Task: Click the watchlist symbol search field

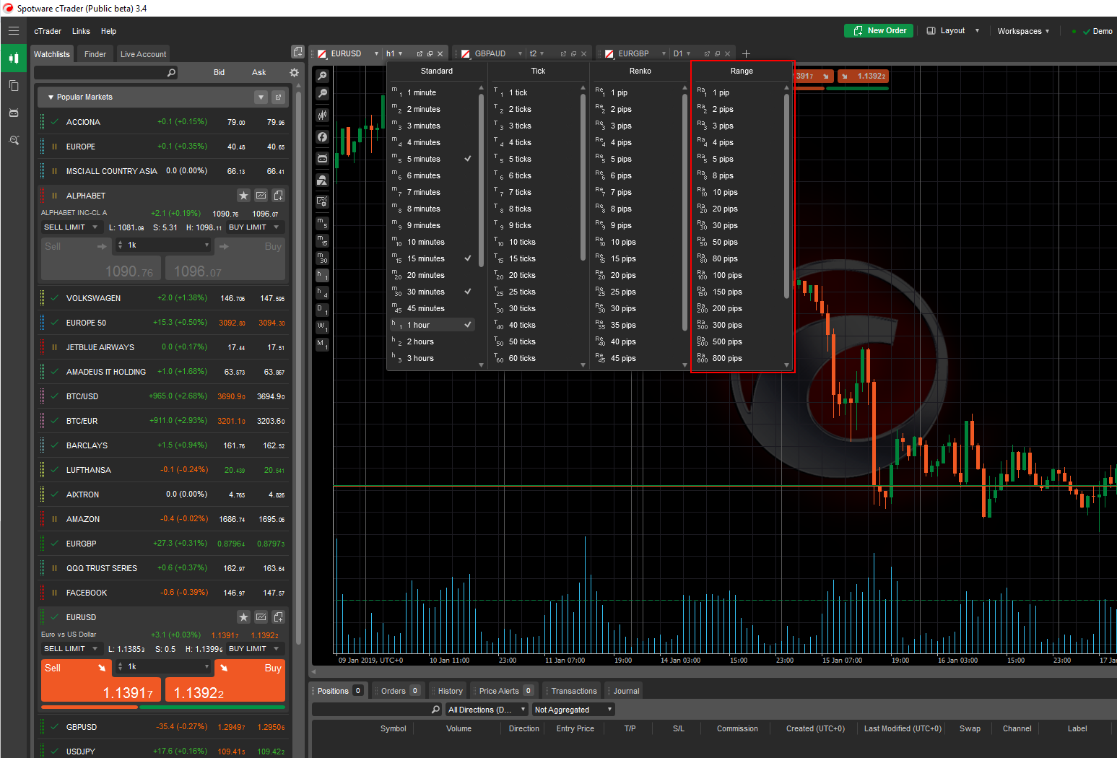Action: pos(105,72)
